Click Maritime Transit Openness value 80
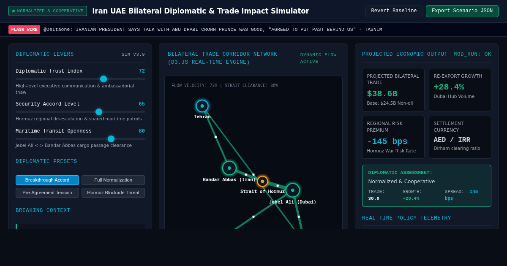 [x=142, y=131]
